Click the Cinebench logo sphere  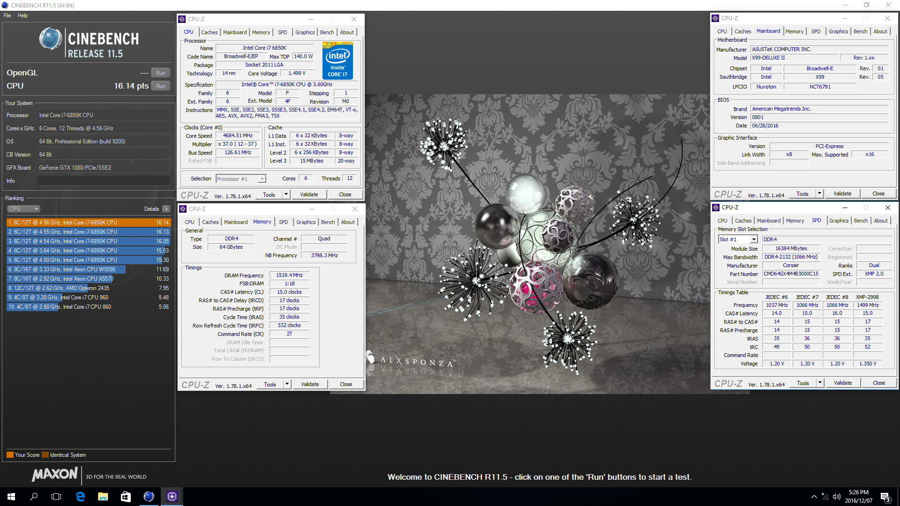(x=51, y=39)
